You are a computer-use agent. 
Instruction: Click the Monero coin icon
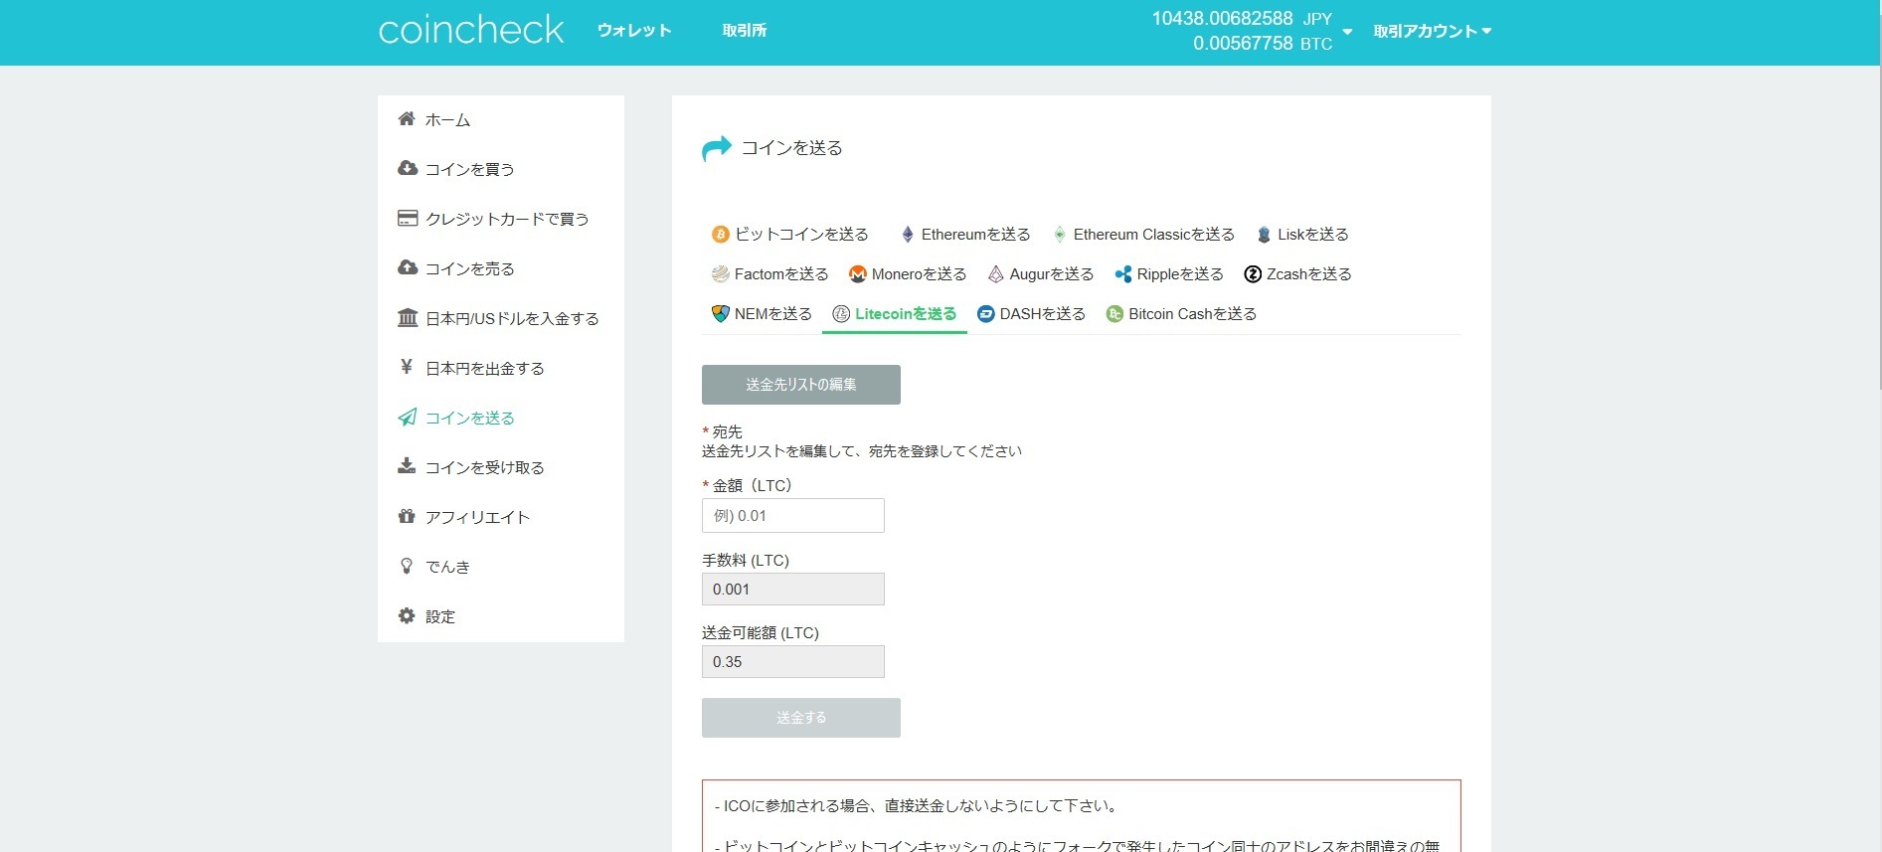(x=857, y=274)
